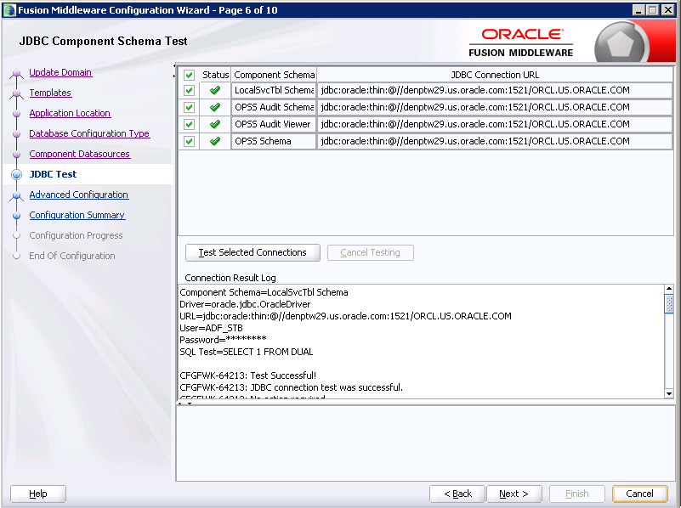The width and height of the screenshot is (681, 508).
Task: Click the Cancel Testing button
Action: [371, 252]
